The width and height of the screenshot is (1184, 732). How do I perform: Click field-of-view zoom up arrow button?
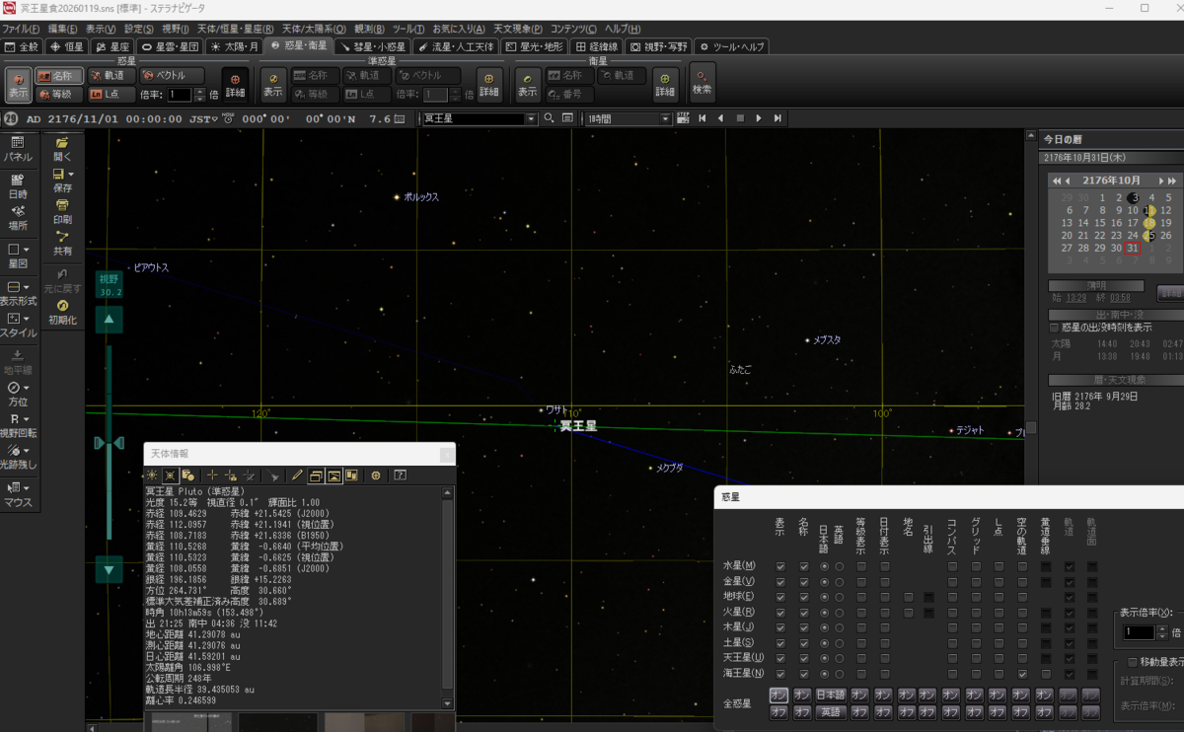tap(110, 320)
